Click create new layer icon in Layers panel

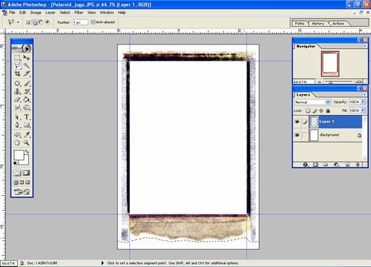click(x=347, y=165)
